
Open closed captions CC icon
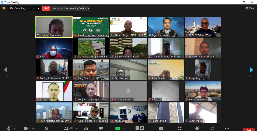[x=161, y=128]
